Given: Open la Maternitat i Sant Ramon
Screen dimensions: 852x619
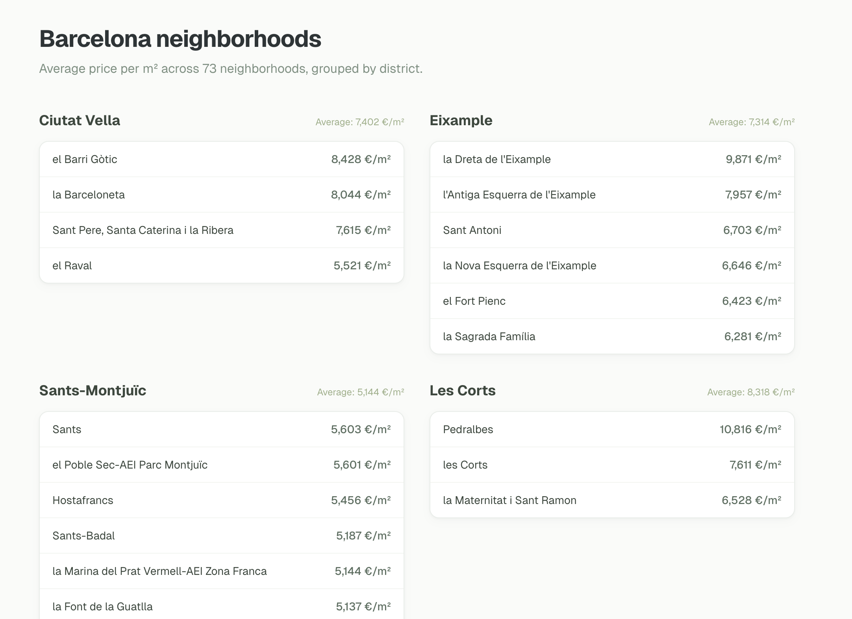Looking at the screenshot, I should [x=612, y=500].
